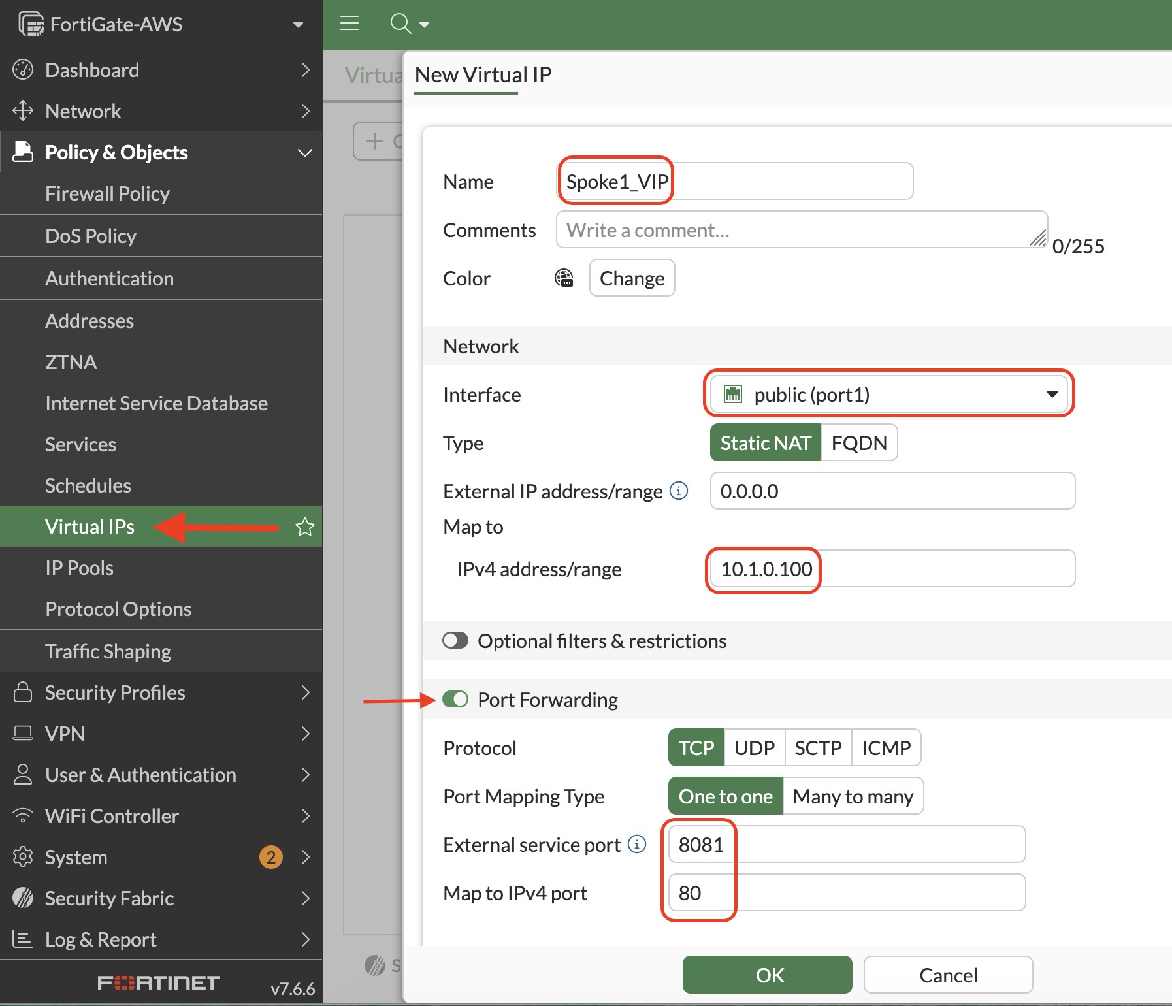Image resolution: width=1172 pixels, height=1006 pixels.
Task: Choose Many to many port mapping
Action: 853,796
